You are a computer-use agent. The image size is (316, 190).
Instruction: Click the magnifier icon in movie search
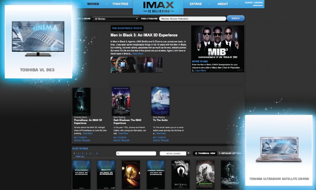point(118,154)
